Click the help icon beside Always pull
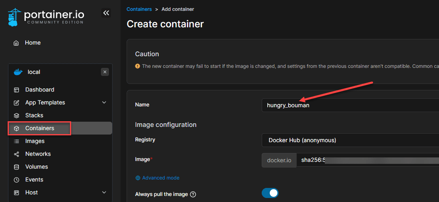The image size is (439, 202). [x=193, y=194]
